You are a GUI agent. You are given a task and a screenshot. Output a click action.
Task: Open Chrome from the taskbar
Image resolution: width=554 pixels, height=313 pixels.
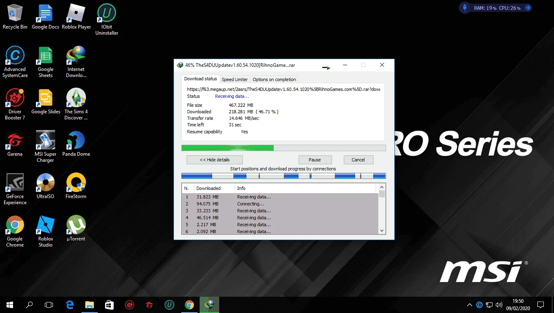point(189,304)
